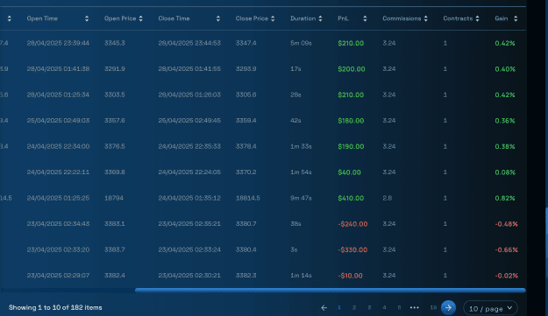The image size is (548, 316).
Task: Click the 3s duration cell
Action: click(294, 249)
